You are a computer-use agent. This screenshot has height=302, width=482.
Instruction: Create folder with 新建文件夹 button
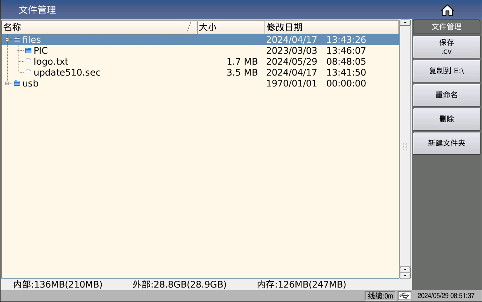(x=446, y=143)
